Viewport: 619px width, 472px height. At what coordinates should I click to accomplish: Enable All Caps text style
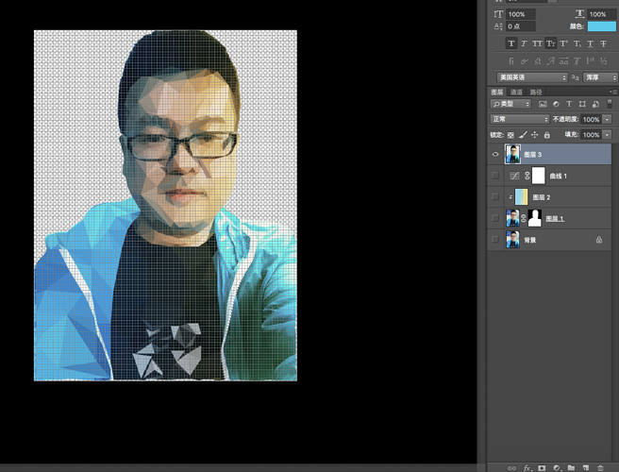point(537,43)
